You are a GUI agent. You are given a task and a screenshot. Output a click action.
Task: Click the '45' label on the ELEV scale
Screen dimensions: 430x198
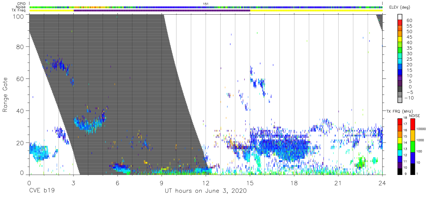[409, 37]
